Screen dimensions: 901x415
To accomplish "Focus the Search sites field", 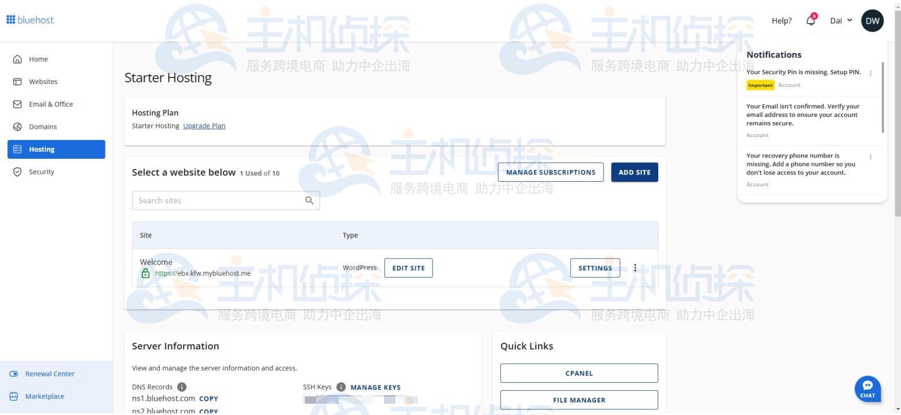I will (226, 200).
